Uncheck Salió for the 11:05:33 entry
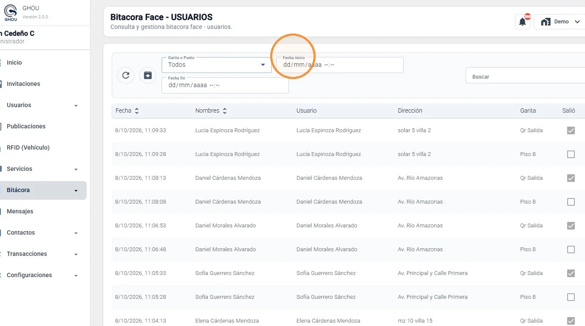585x326 pixels. coord(571,273)
